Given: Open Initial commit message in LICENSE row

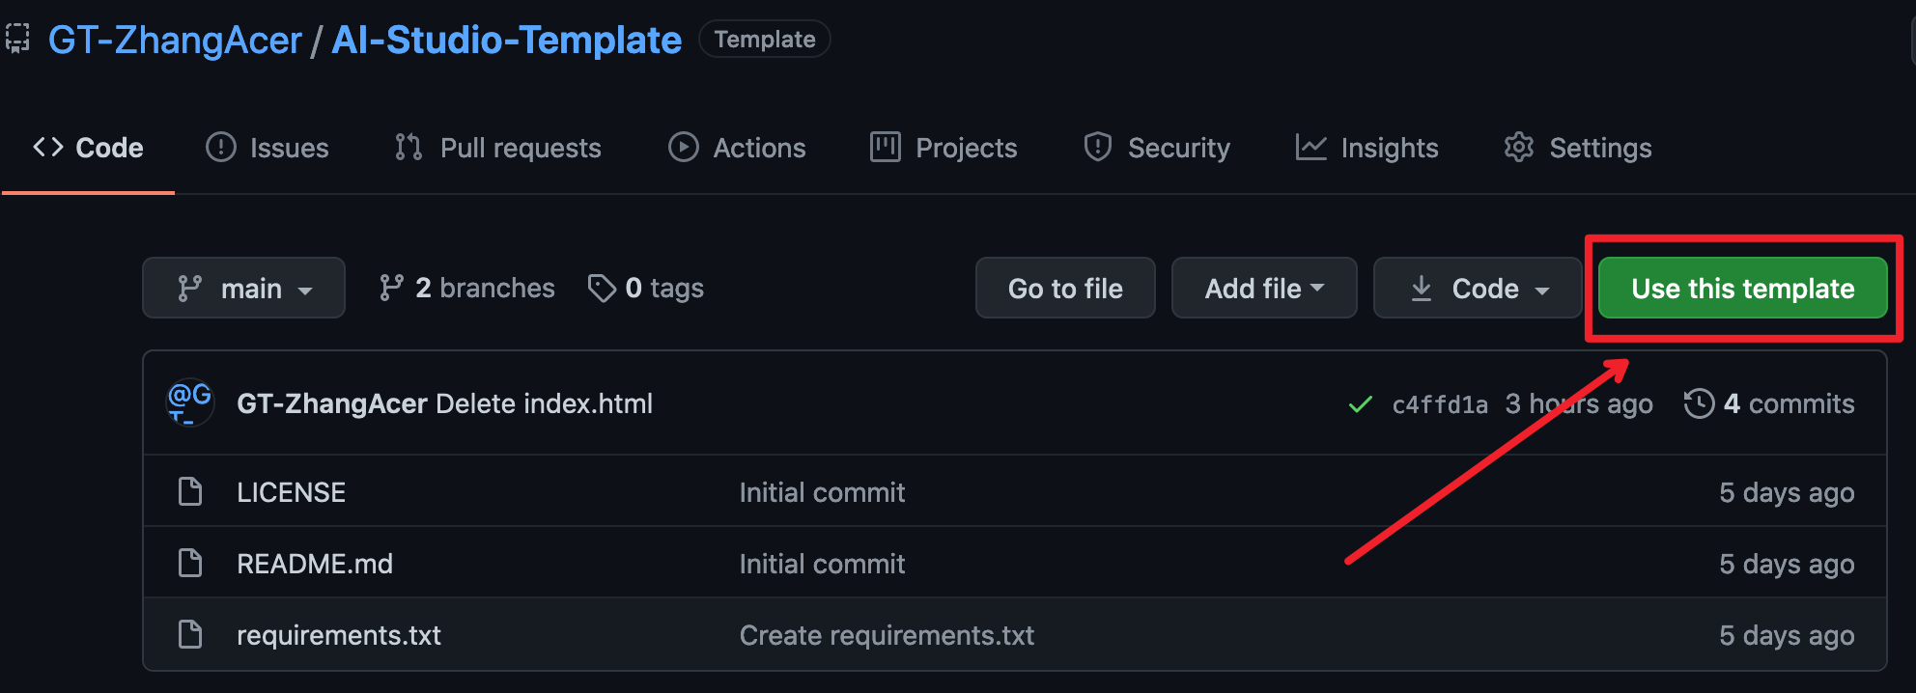Looking at the screenshot, I should (x=822, y=492).
